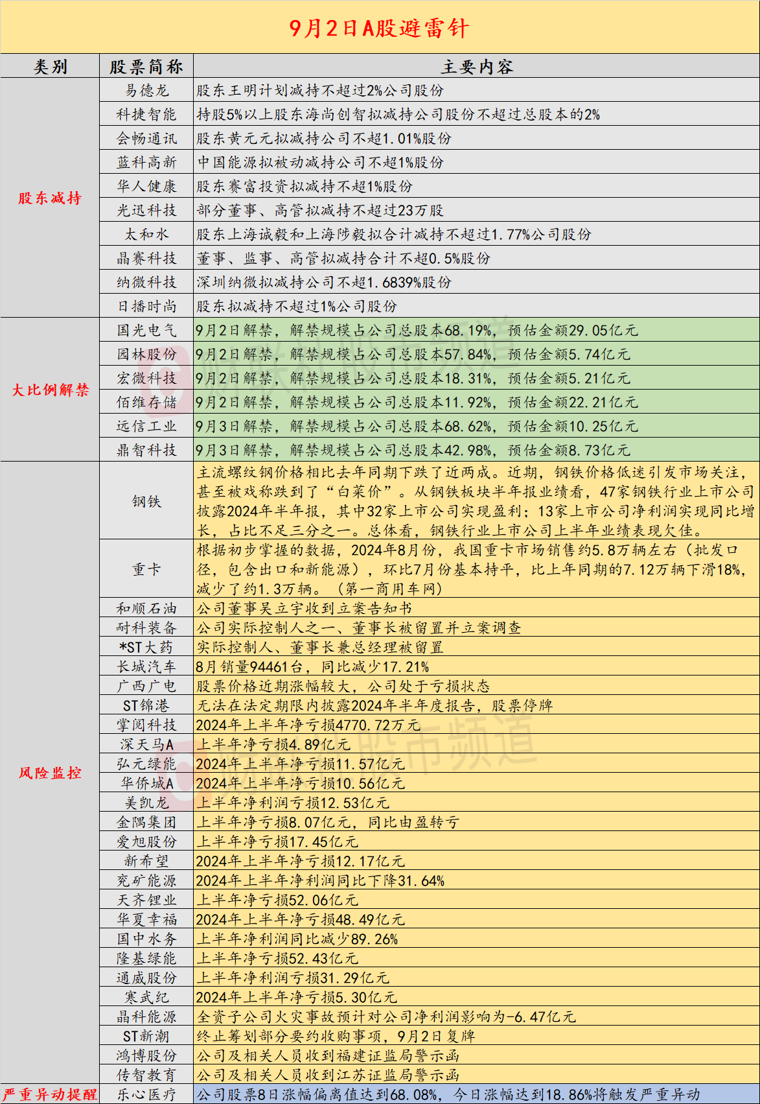
Task: Click the 股东减持 category cell
Action: (50, 198)
